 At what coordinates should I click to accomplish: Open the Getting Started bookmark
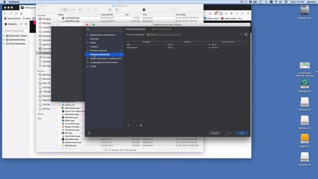12,18
